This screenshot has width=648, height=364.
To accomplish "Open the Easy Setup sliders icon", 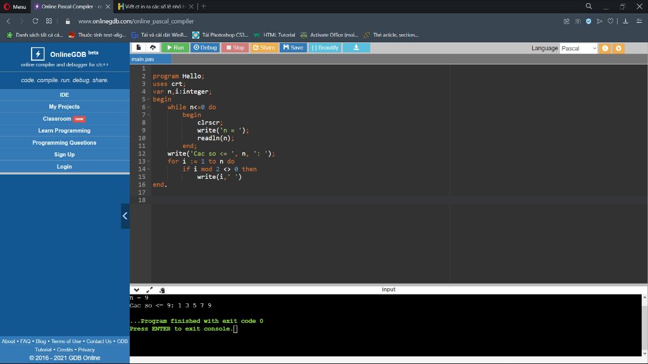I will pyautogui.click(x=639, y=21).
